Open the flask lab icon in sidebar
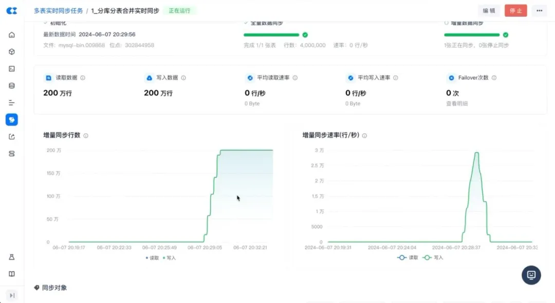Viewport: 555px width, 303px height. pyautogui.click(x=11, y=257)
